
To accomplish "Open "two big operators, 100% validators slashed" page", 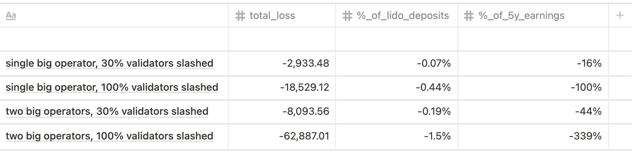I will [x=109, y=136].
